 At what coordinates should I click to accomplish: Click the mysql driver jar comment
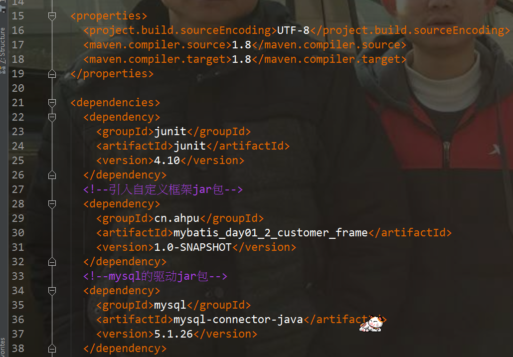[x=155, y=277]
